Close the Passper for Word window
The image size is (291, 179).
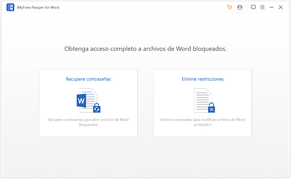click(280, 7)
